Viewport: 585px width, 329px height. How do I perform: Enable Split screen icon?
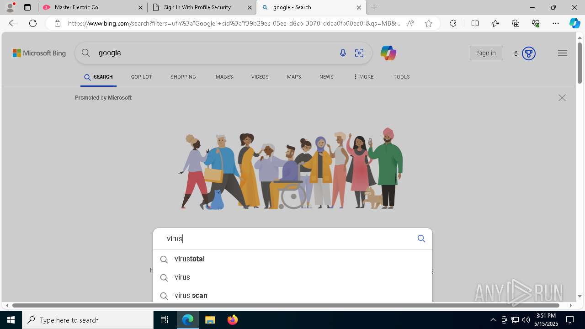(475, 23)
